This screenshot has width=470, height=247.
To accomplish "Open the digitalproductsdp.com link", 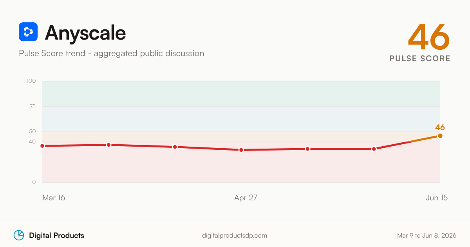I will [235, 236].
